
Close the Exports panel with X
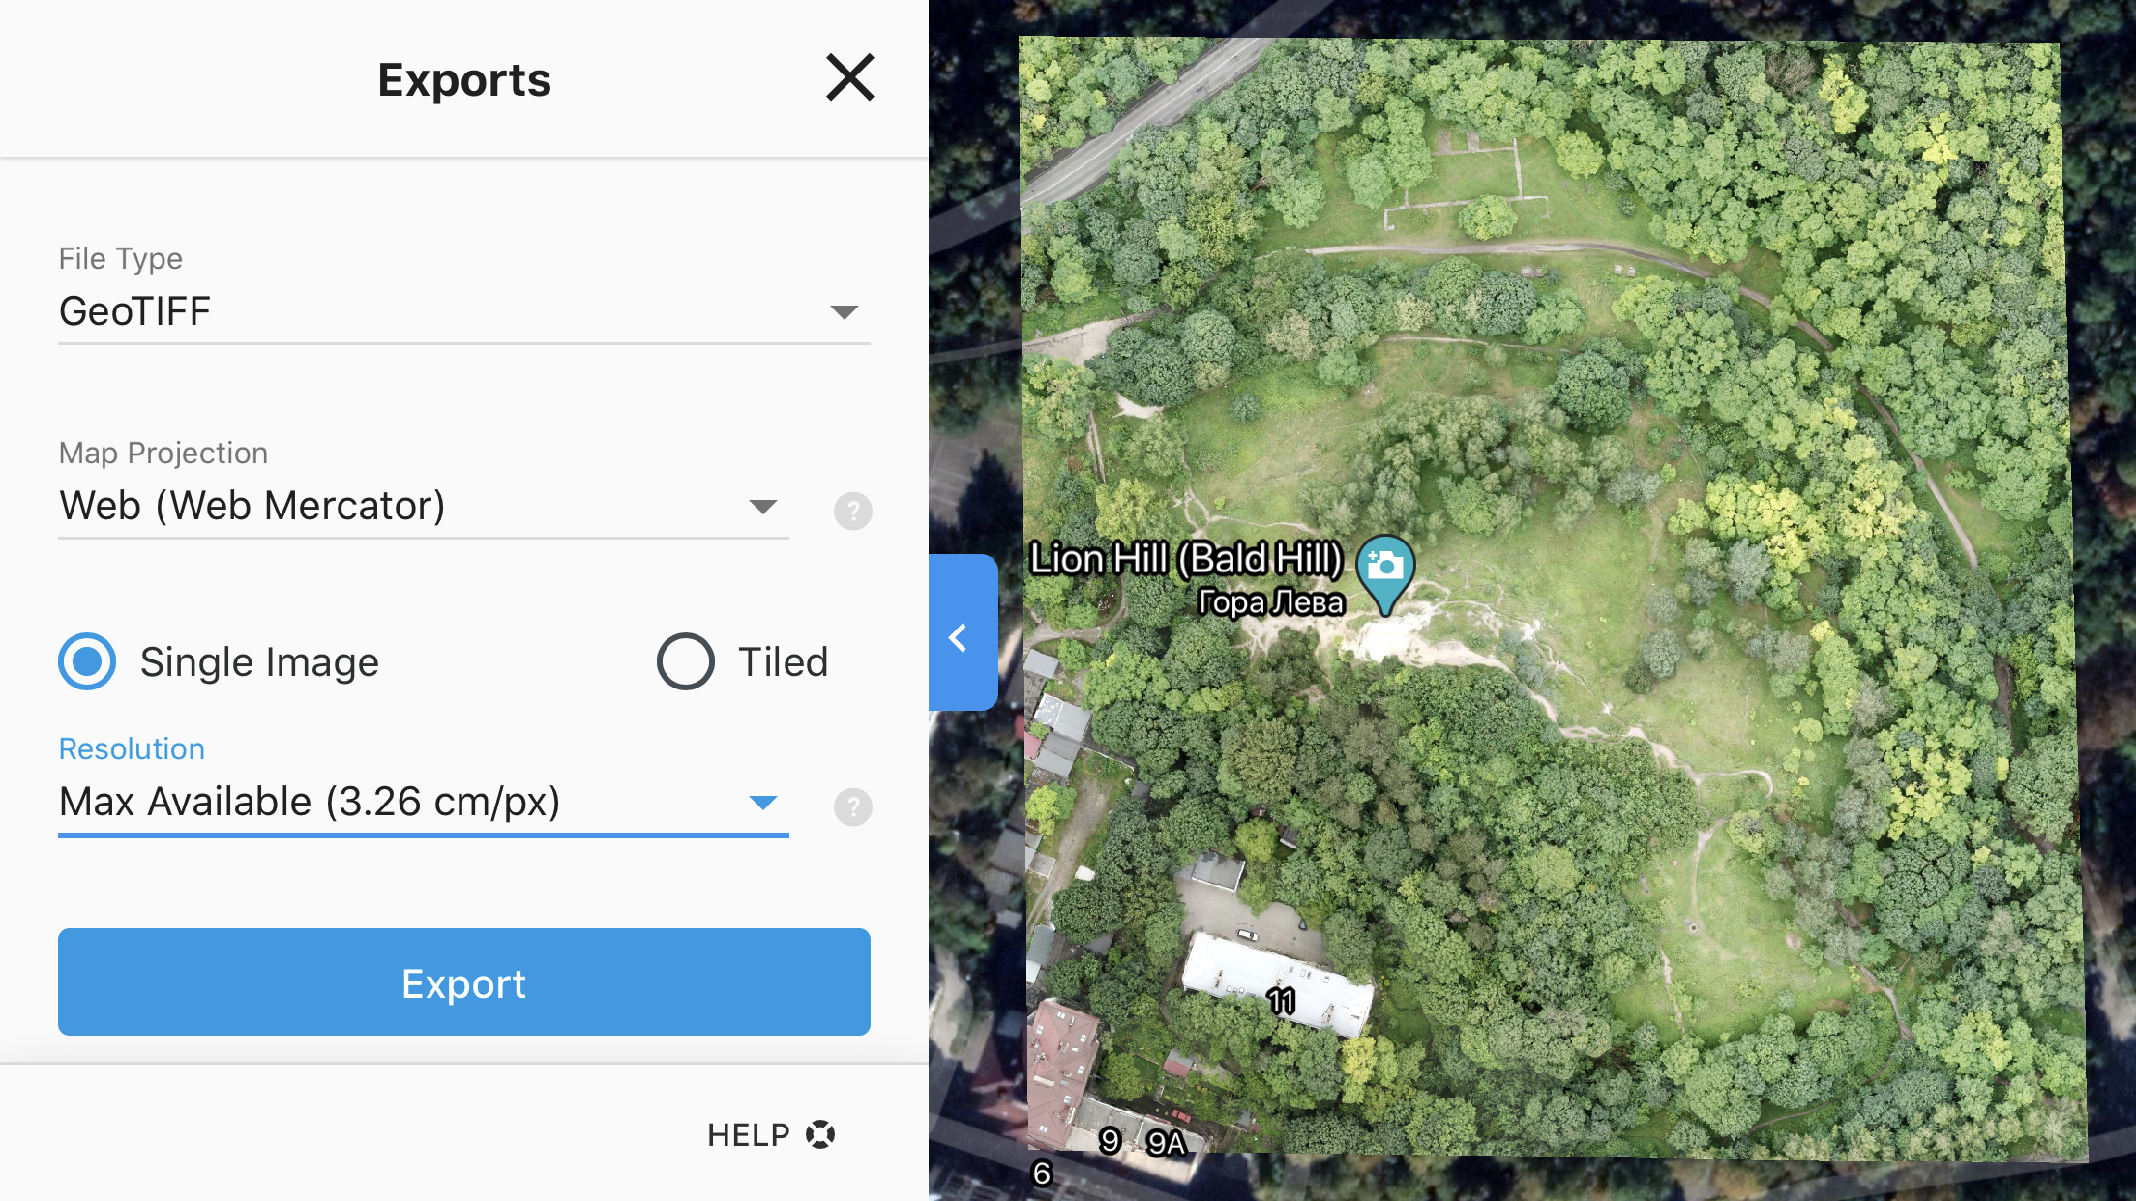pyautogui.click(x=850, y=77)
